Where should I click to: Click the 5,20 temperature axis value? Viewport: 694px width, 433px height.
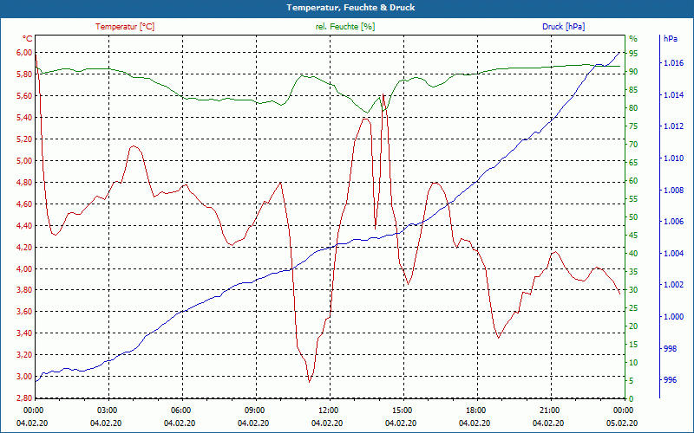click(24, 139)
